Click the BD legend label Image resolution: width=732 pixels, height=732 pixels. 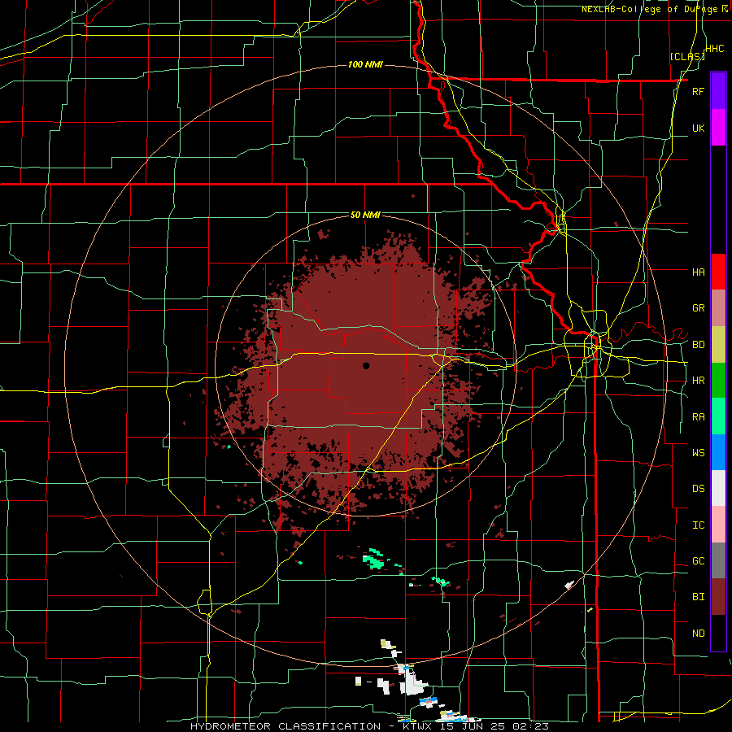pyautogui.click(x=698, y=345)
